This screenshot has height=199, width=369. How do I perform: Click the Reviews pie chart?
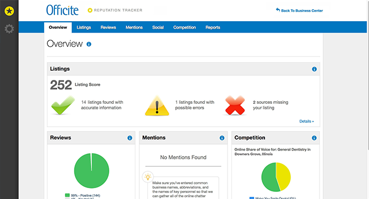point(91,171)
